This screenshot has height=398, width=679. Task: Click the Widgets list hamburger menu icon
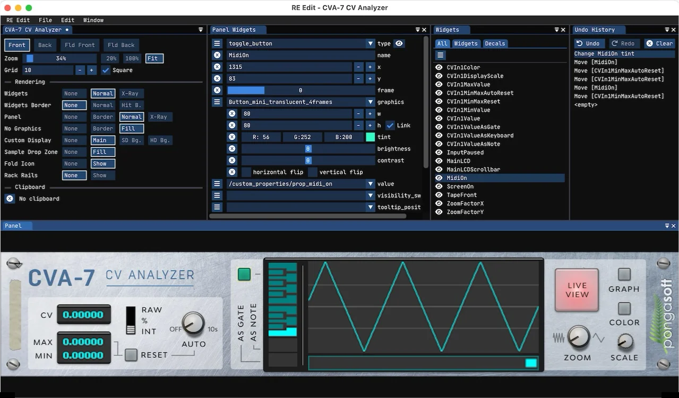440,55
